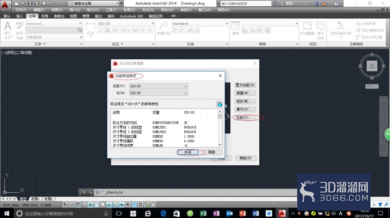Viewport: 390px width, 218px height.
Task: Open the Scale List (比例列表) tool
Action: coord(365,24)
